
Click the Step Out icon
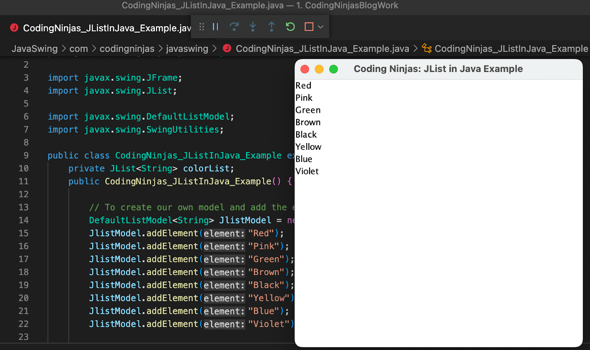[271, 27]
